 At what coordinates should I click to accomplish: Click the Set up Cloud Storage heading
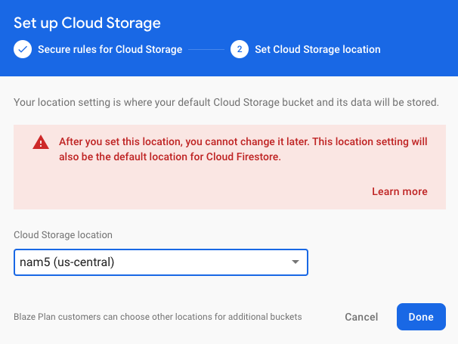pyautogui.click(x=87, y=23)
